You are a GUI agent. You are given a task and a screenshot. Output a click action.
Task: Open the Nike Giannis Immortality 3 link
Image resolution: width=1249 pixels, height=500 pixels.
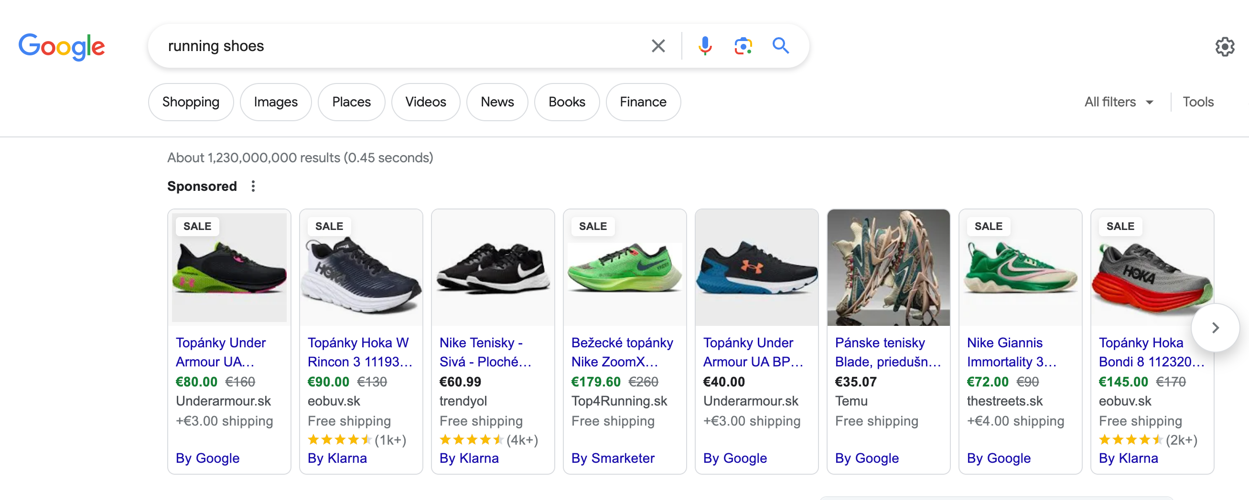tap(1012, 352)
